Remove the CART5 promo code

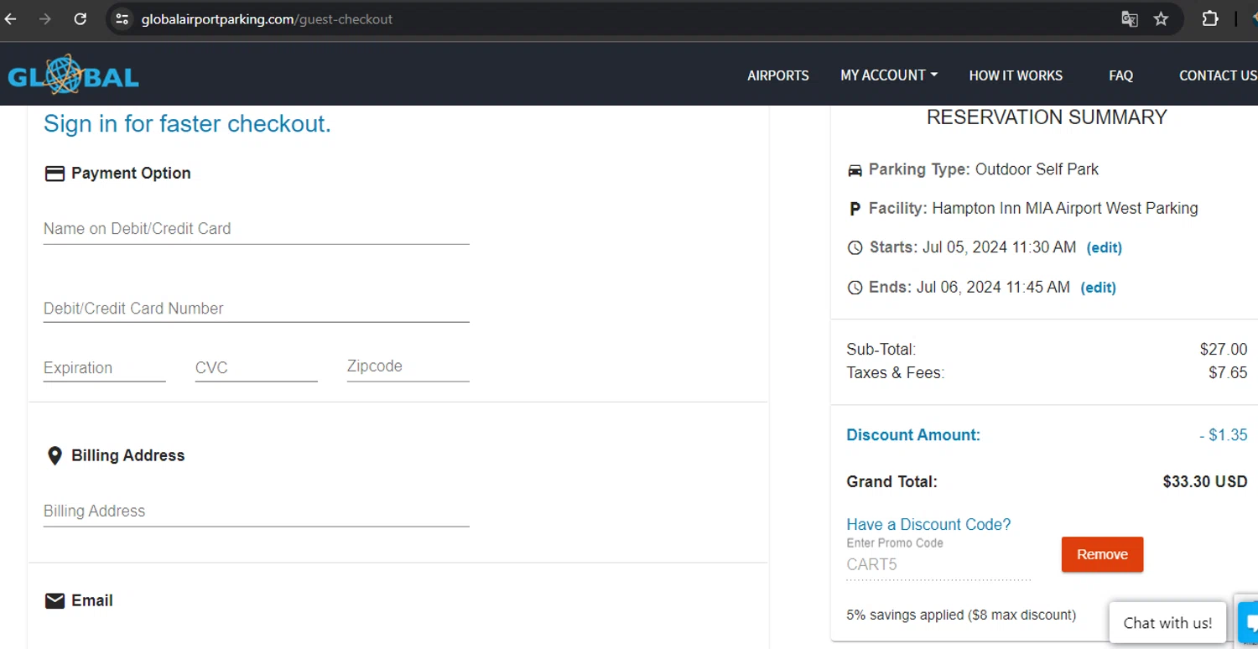(1101, 554)
